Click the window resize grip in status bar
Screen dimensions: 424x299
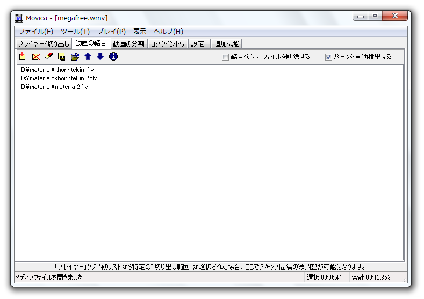404,280
